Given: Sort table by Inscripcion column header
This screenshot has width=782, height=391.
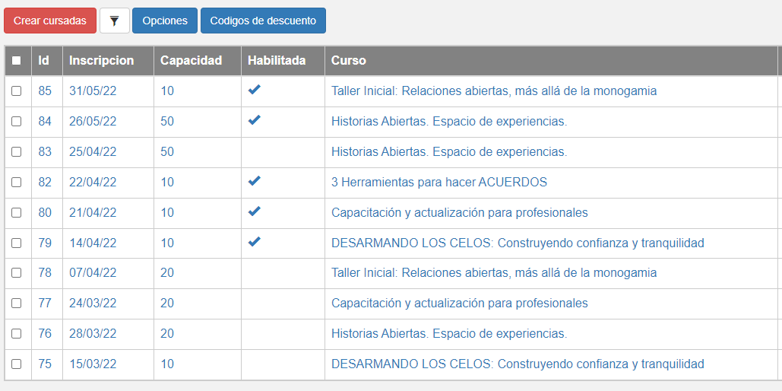Looking at the screenshot, I should pyautogui.click(x=101, y=61).
